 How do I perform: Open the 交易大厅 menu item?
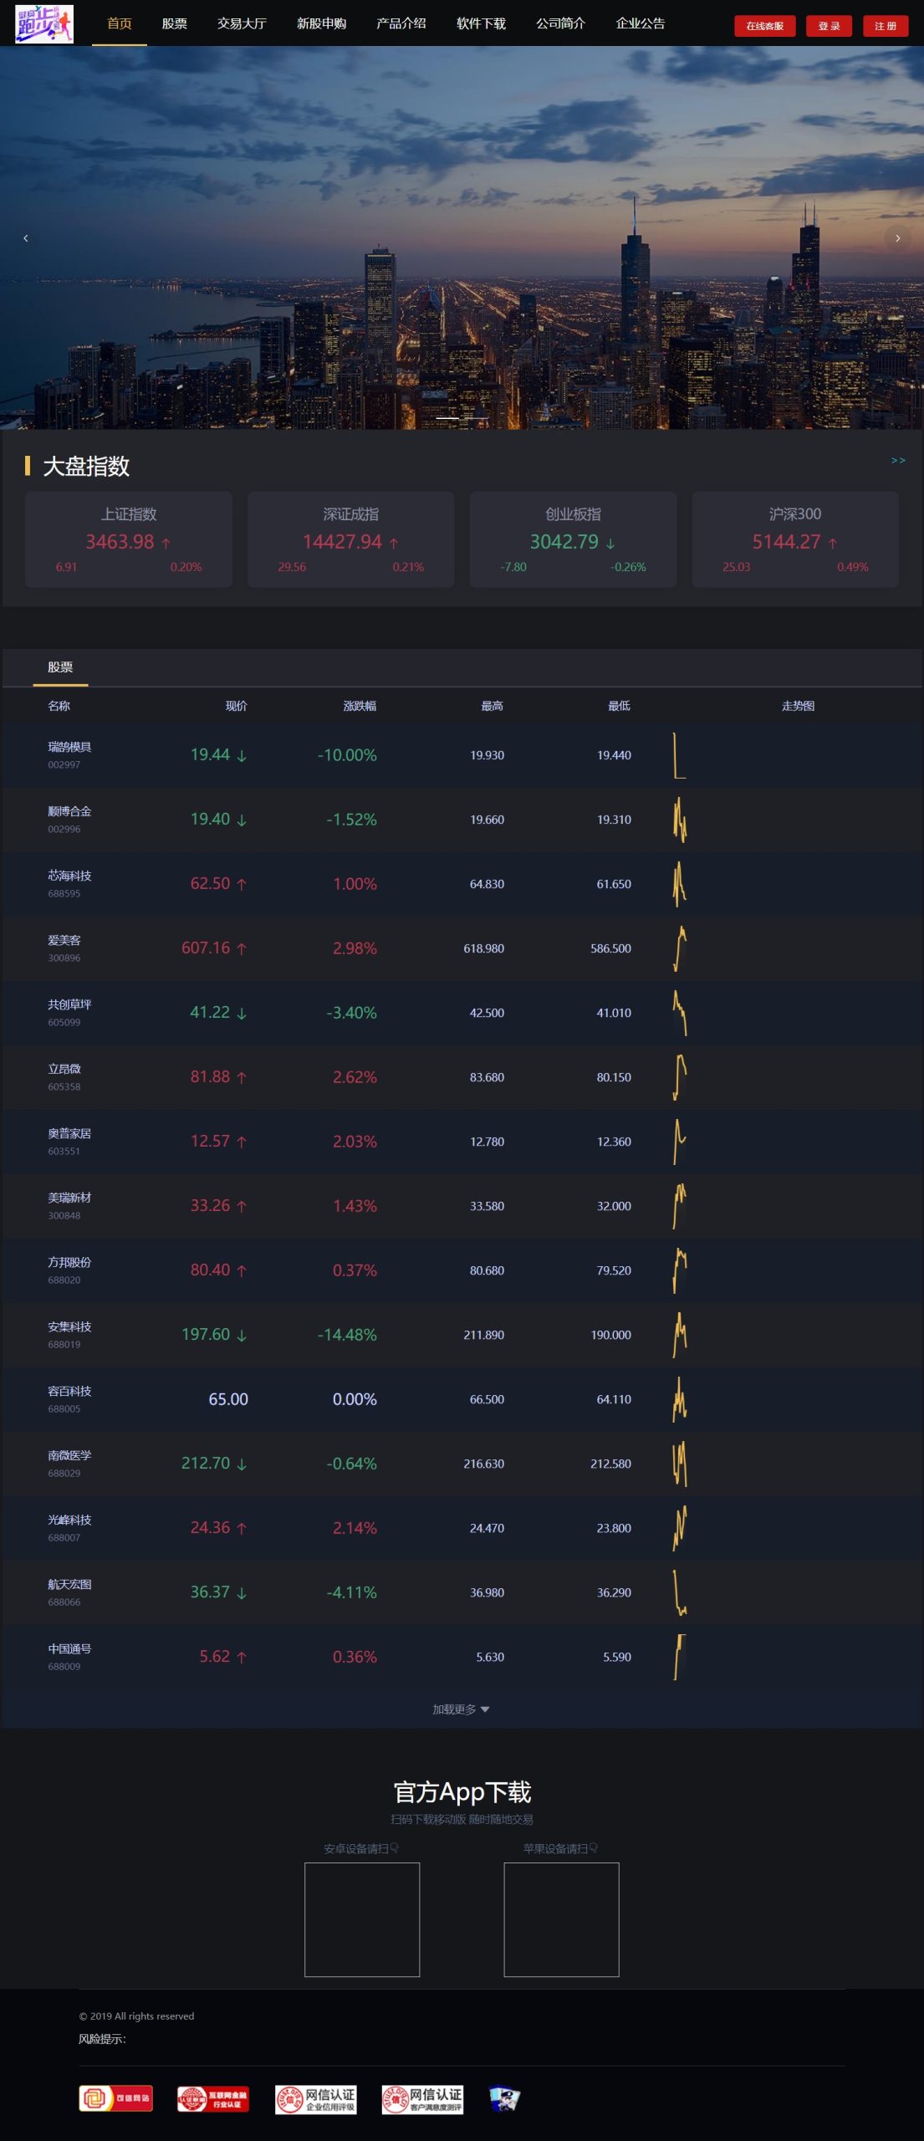point(242,23)
